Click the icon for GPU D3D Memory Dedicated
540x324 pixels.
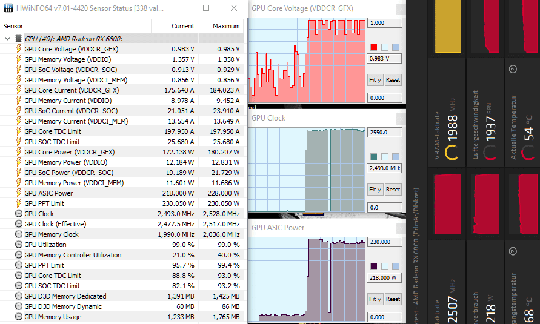pos(19,296)
